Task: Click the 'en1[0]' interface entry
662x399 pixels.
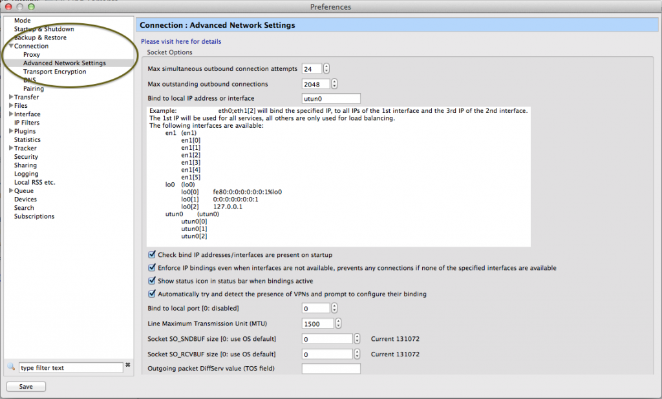Action: (x=191, y=140)
